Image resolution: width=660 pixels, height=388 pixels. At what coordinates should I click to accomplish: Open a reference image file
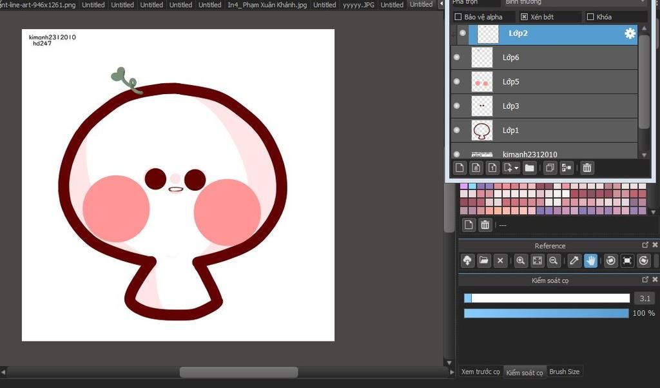coord(483,261)
